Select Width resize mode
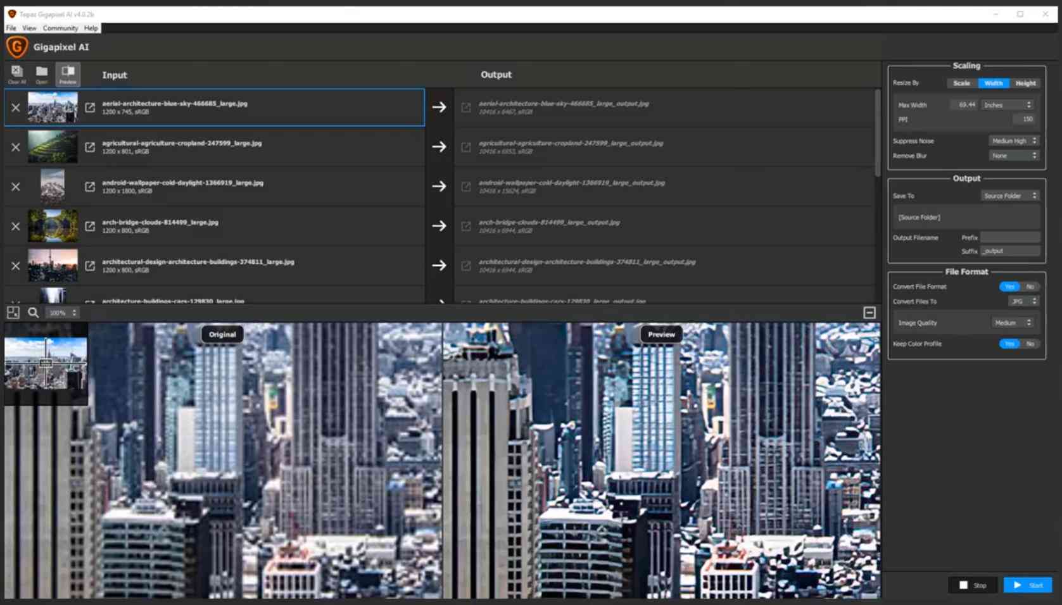This screenshot has height=605, width=1062. 994,84
